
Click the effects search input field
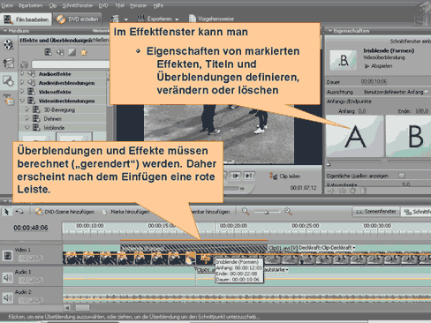pyautogui.click(x=71, y=64)
